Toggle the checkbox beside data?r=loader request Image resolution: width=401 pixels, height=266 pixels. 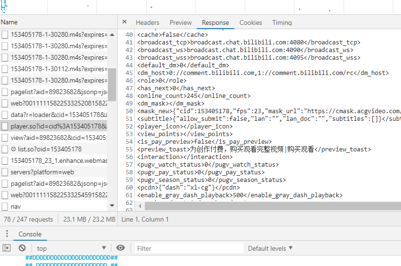(5, 115)
